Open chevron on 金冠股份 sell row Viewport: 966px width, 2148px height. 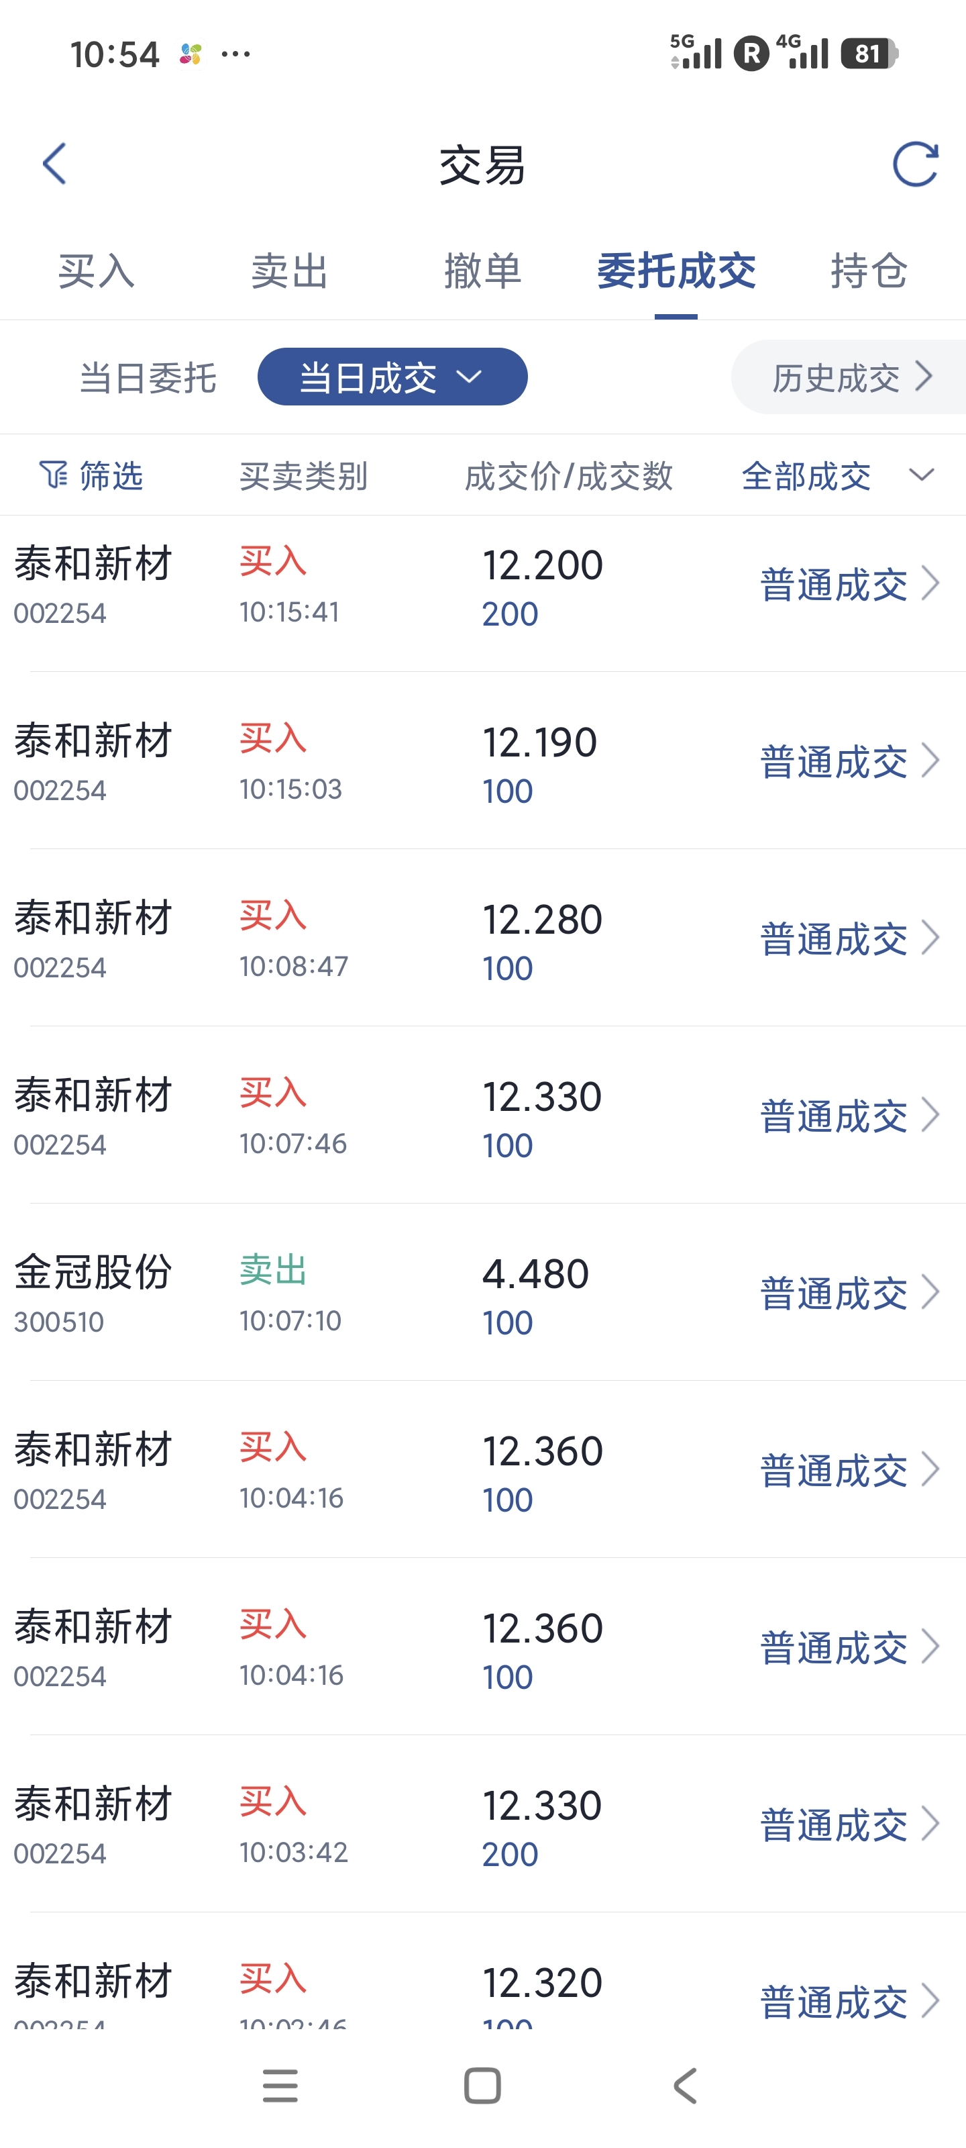930,1291
